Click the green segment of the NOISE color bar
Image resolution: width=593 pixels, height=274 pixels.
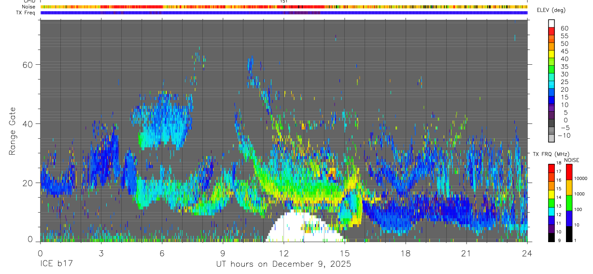569,203
